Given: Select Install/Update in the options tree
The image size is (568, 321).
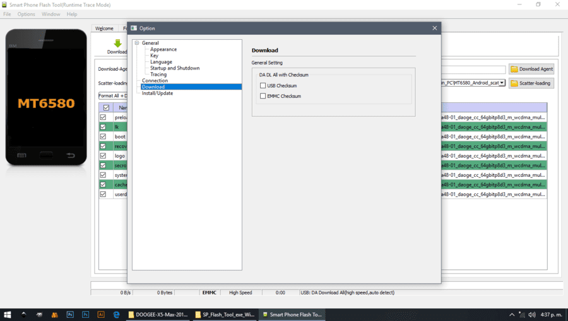Looking at the screenshot, I should tap(157, 94).
